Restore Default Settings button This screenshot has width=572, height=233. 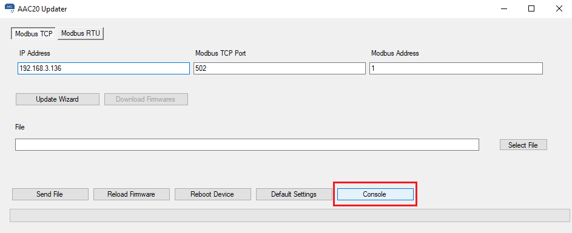[294, 194]
